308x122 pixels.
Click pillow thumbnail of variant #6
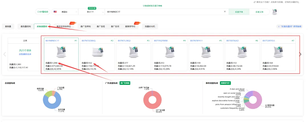click(242, 52)
